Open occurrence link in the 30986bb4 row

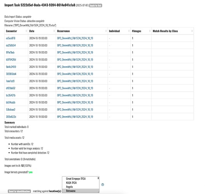point(75,74)
